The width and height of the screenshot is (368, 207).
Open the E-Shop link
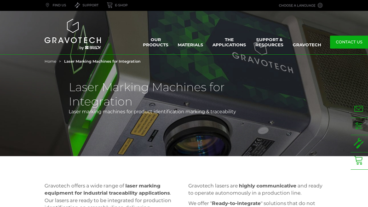tap(121, 5)
